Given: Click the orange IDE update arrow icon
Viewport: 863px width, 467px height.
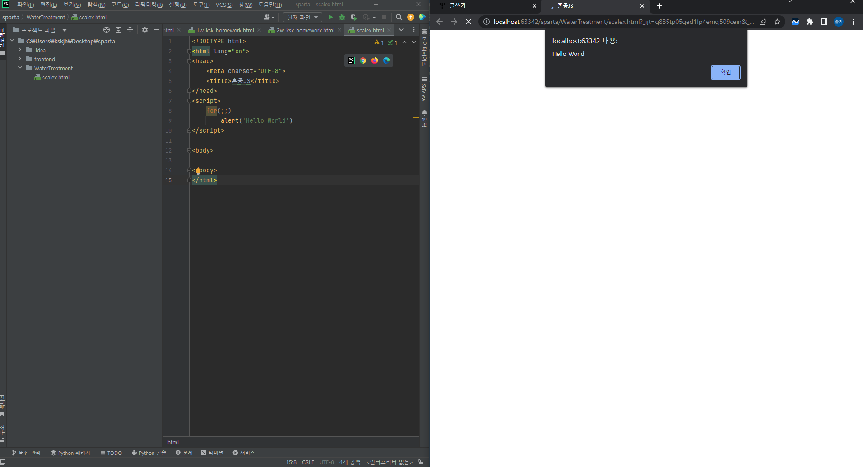Looking at the screenshot, I should pos(411,17).
